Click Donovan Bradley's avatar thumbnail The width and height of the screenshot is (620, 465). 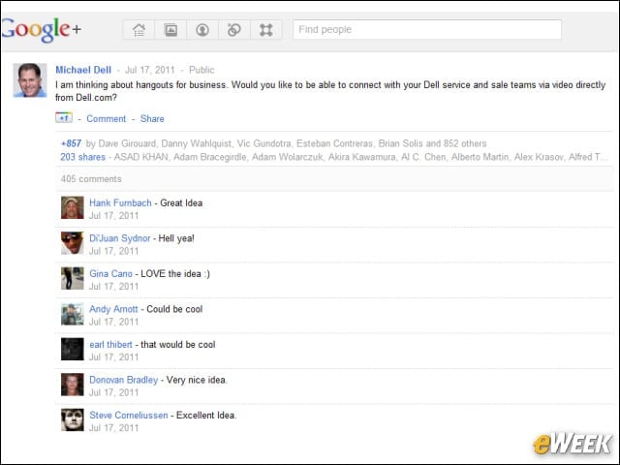(x=73, y=385)
